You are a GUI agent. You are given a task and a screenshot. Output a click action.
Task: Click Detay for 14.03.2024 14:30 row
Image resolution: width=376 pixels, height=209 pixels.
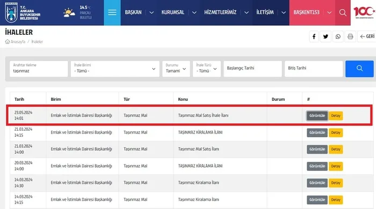[336, 183]
